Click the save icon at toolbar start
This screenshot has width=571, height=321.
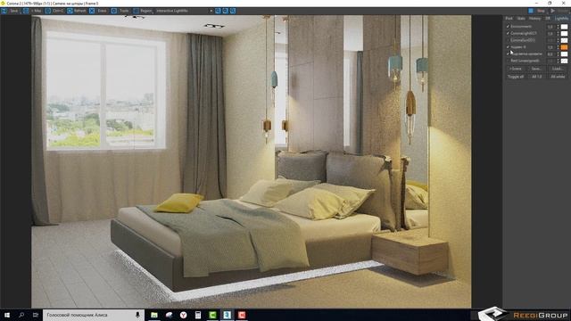pyautogui.click(x=4, y=11)
